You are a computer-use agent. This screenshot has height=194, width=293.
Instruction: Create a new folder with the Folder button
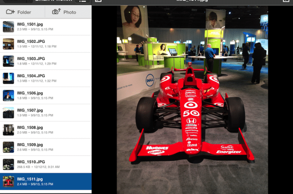[18, 12]
